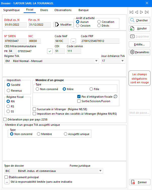152x190 pixels.
Task: Expand the Type de dossier dropdown
Action: click(x=100, y=171)
